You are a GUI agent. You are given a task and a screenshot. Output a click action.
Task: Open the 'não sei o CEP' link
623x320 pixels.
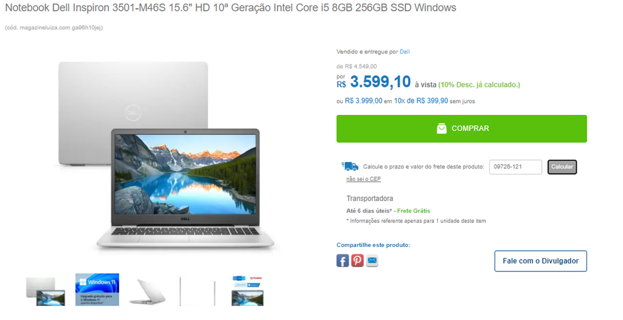363,179
